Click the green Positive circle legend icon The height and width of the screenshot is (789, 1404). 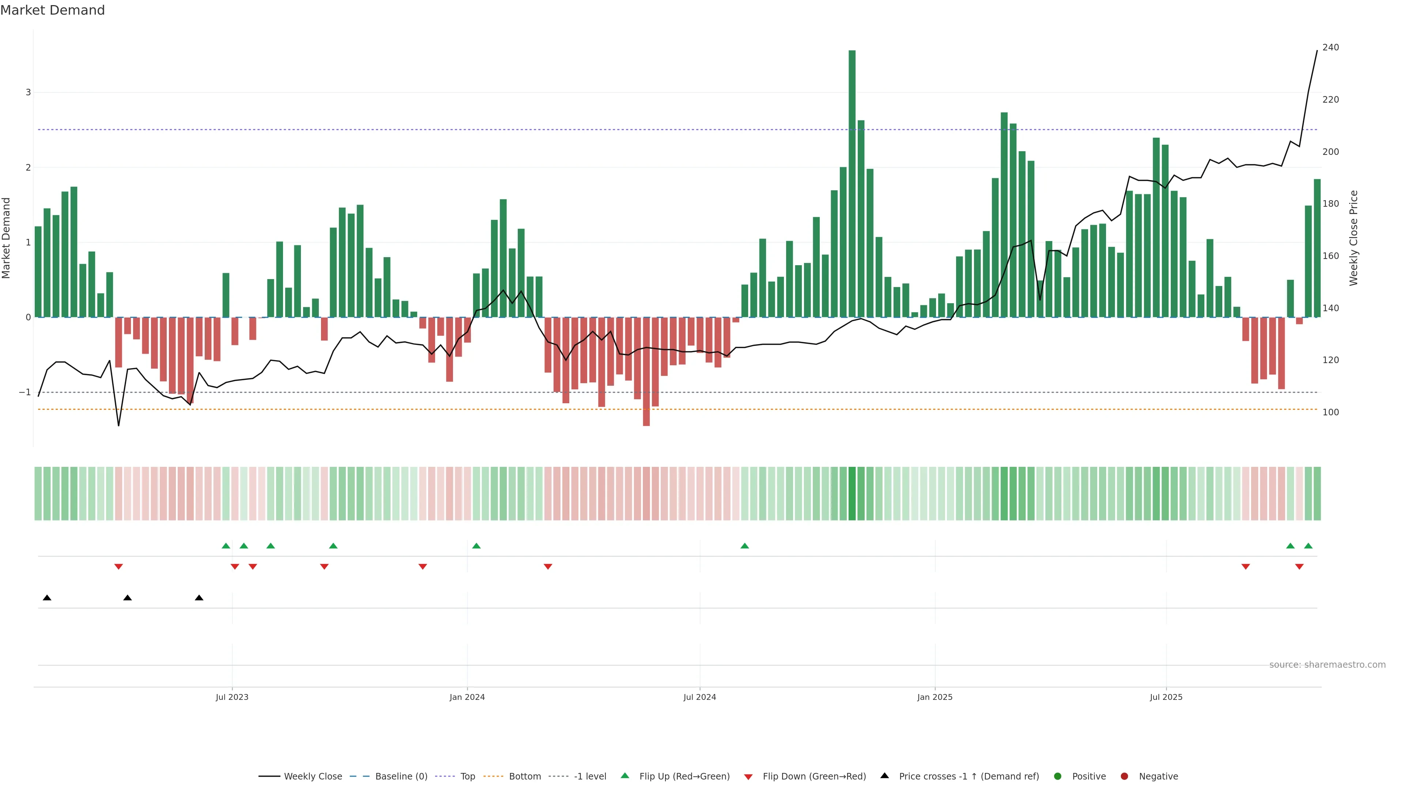coord(1058,777)
